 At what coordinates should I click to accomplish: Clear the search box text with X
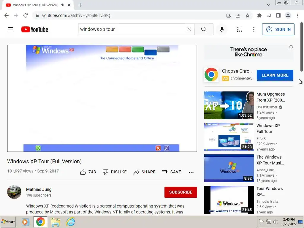tap(189, 29)
